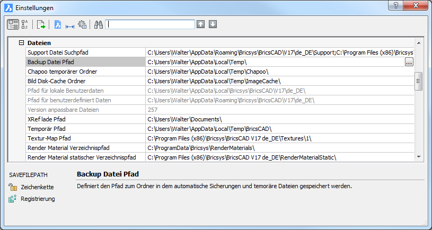Open browse button for Backup Datei Pfad
Viewport: 432px width, 230px height.
click(x=409, y=62)
